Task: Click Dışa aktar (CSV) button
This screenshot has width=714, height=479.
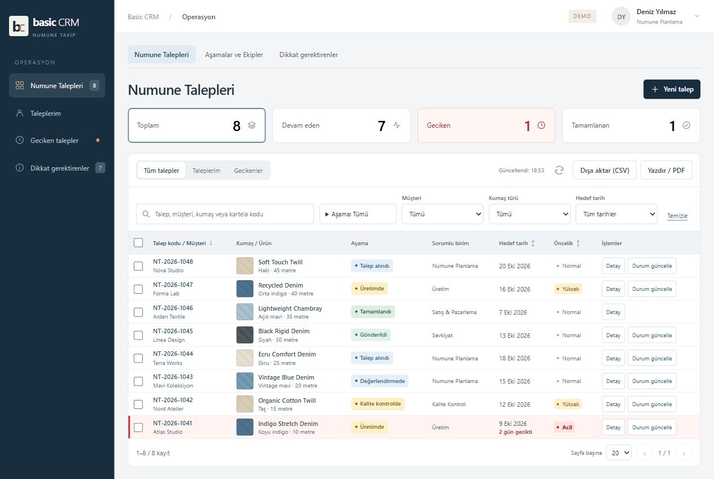Action: (x=605, y=170)
